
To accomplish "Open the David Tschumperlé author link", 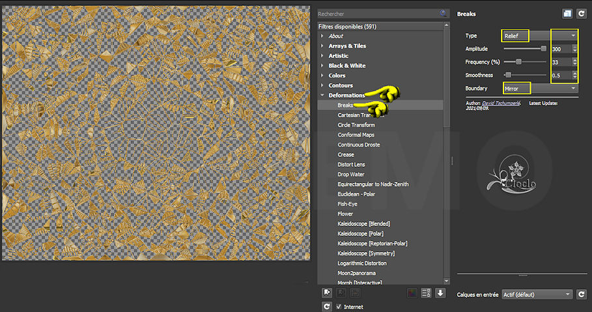I will coord(500,104).
